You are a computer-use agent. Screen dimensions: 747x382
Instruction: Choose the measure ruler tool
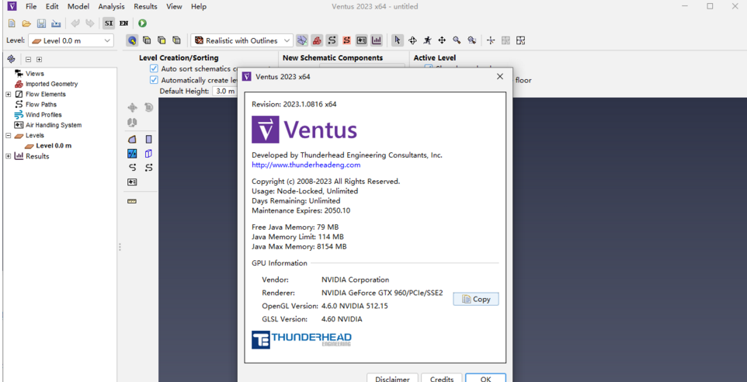click(133, 201)
